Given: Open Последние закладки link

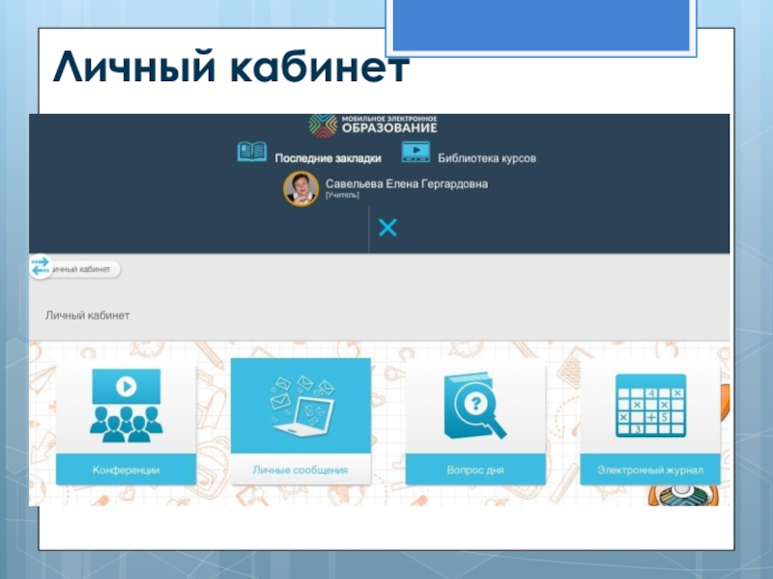Looking at the screenshot, I should click(x=328, y=158).
